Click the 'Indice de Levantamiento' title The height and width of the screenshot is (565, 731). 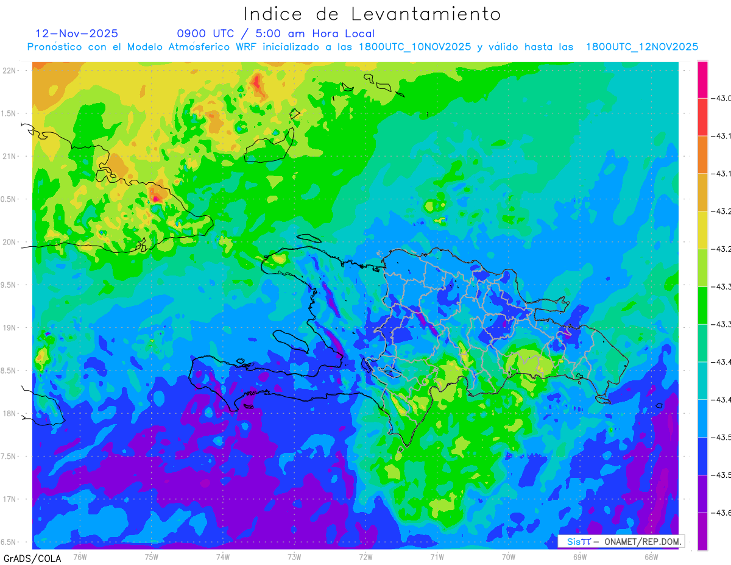point(372,14)
